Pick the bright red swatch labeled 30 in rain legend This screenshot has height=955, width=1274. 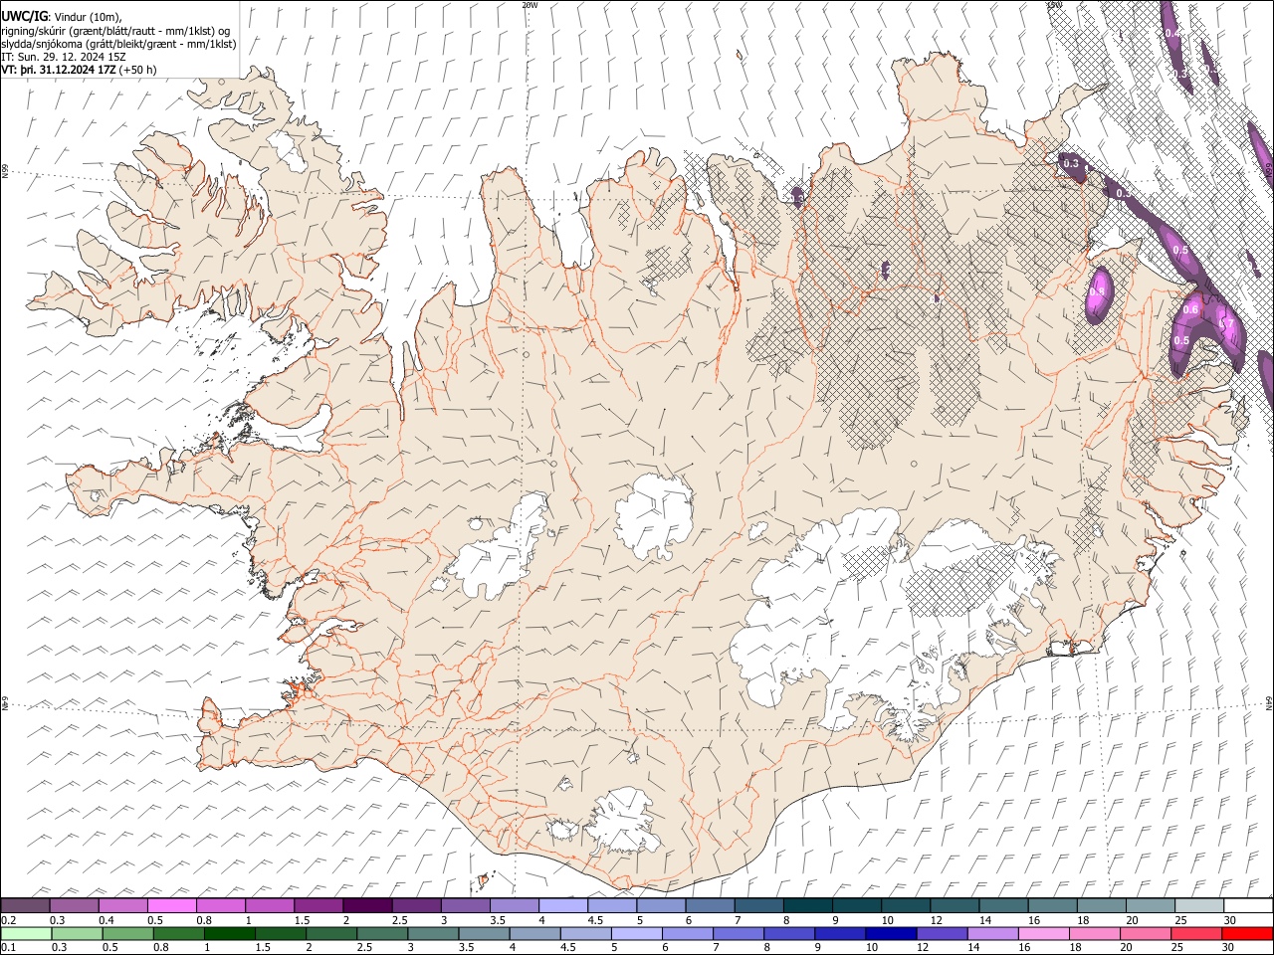point(1248,933)
